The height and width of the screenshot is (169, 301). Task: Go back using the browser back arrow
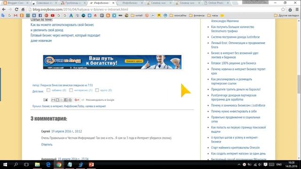(x=4, y=9)
